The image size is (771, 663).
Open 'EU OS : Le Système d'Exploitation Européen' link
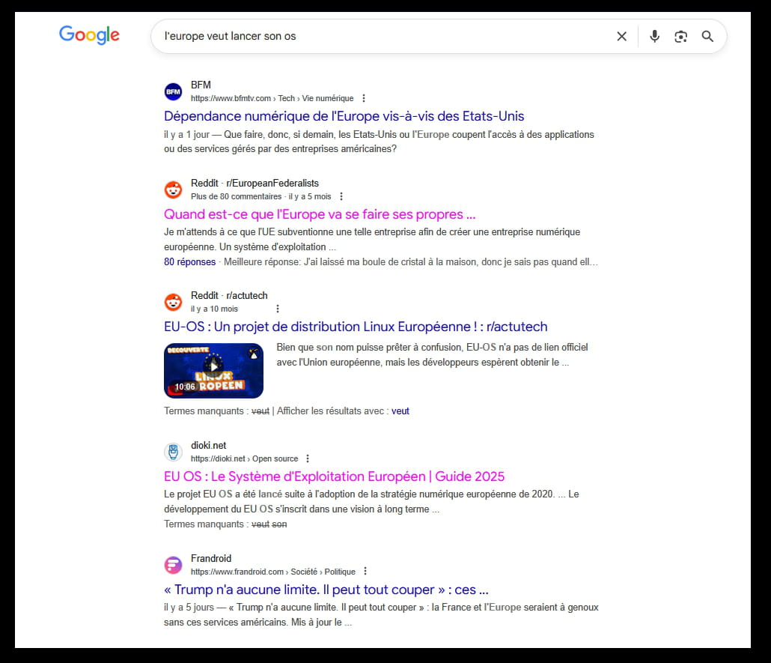[x=334, y=476]
